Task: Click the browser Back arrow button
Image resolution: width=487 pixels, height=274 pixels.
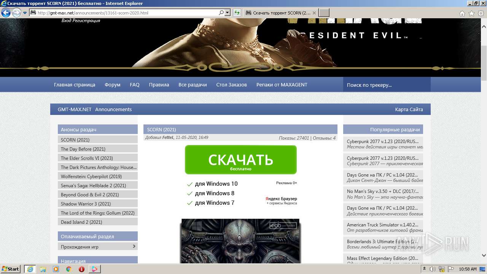Action: click(x=6, y=13)
